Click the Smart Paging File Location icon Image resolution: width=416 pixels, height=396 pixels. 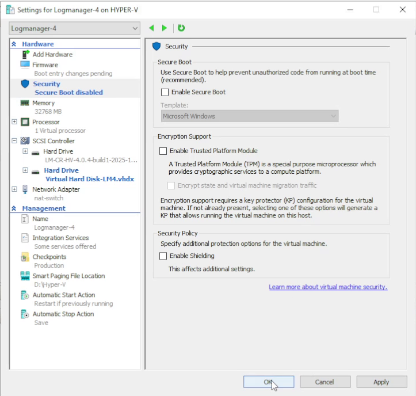[x=25, y=276]
